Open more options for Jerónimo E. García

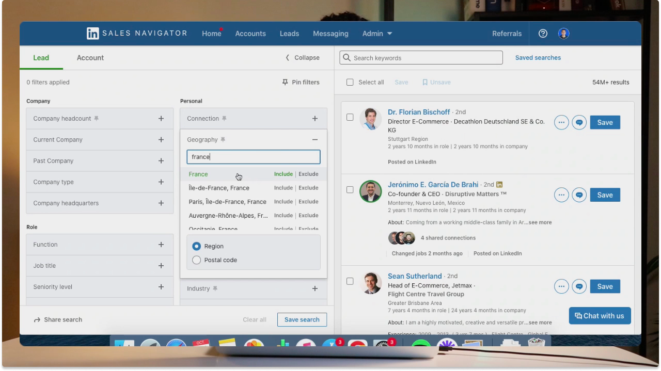(x=562, y=195)
